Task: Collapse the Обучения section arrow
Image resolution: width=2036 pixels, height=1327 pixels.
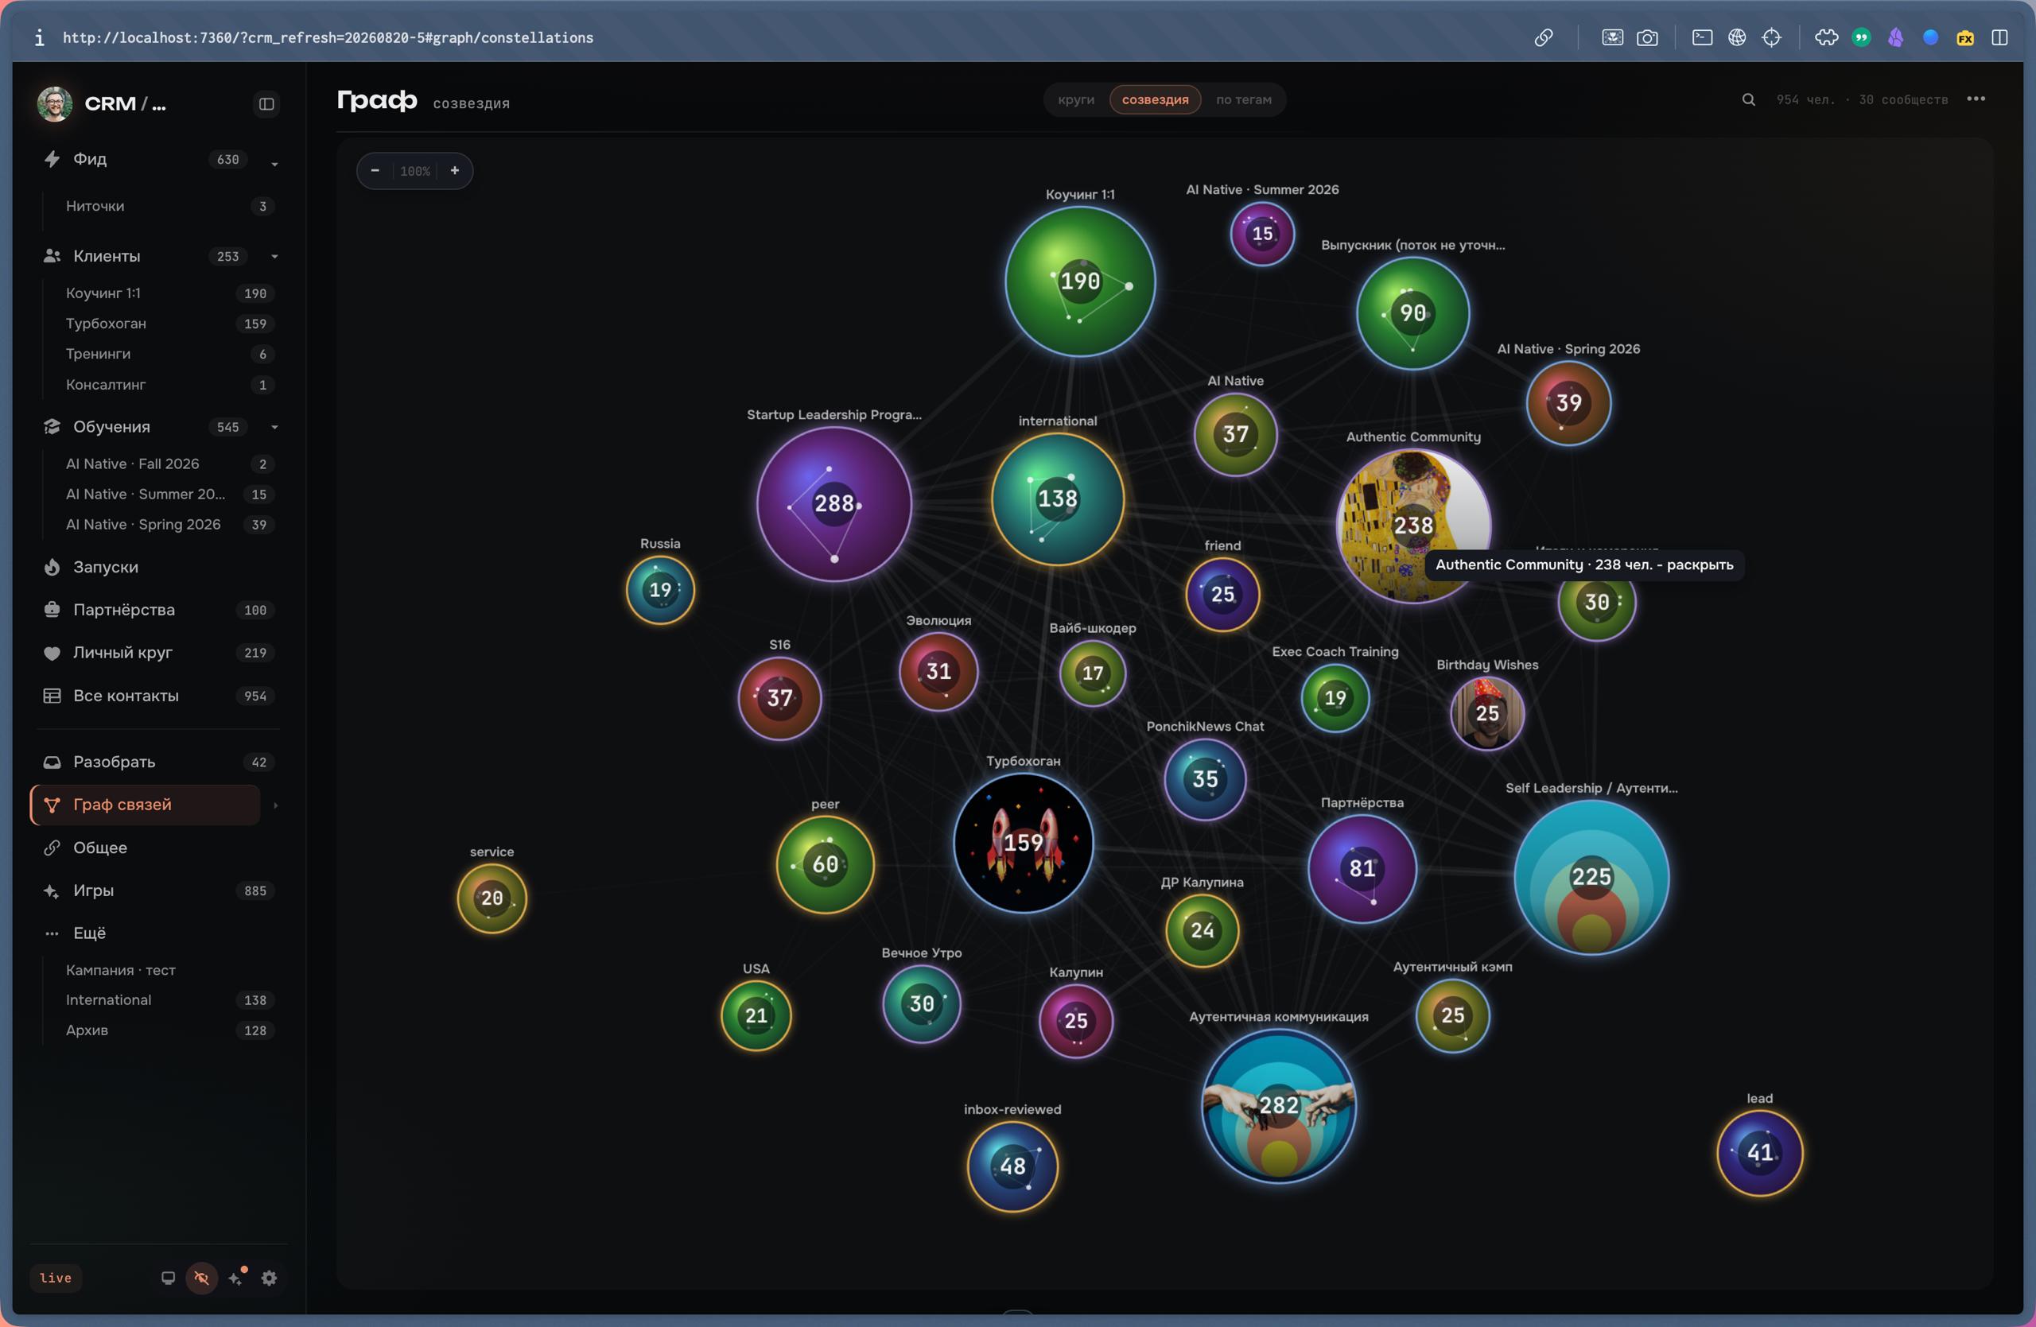Action: [274, 427]
